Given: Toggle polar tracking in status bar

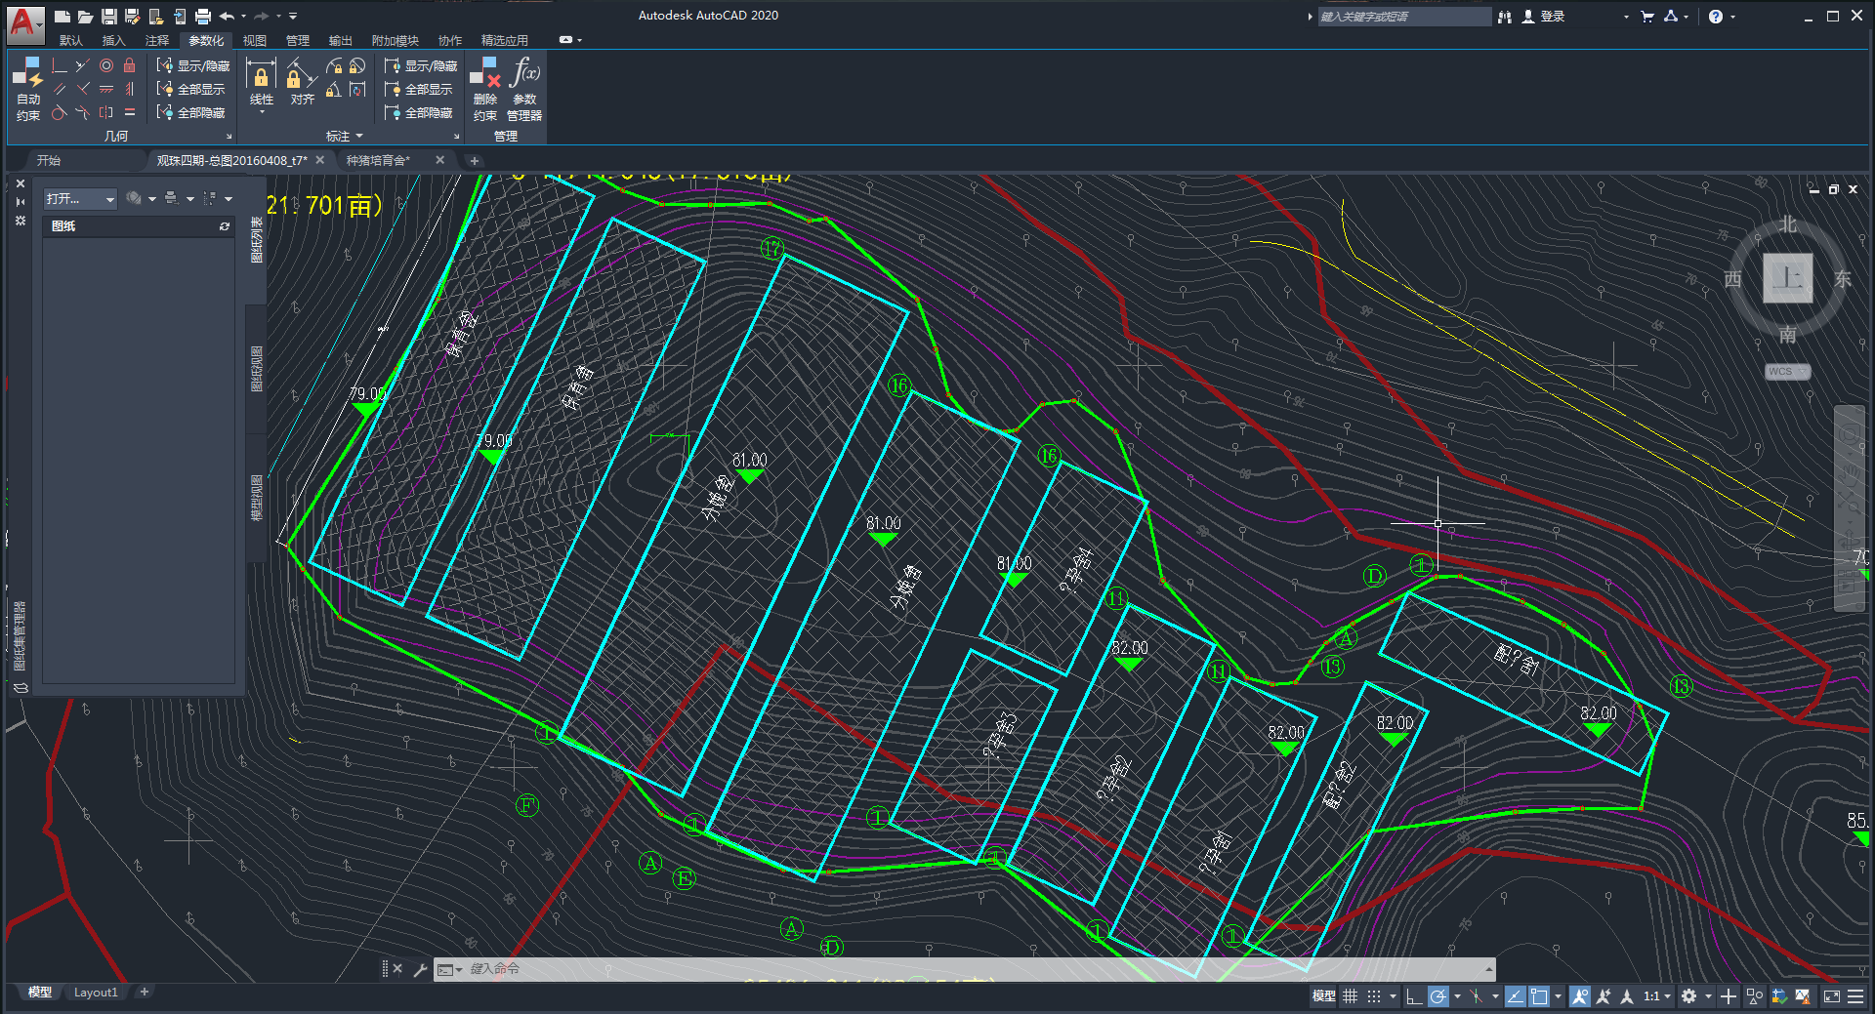Looking at the screenshot, I should click(1437, 996).
